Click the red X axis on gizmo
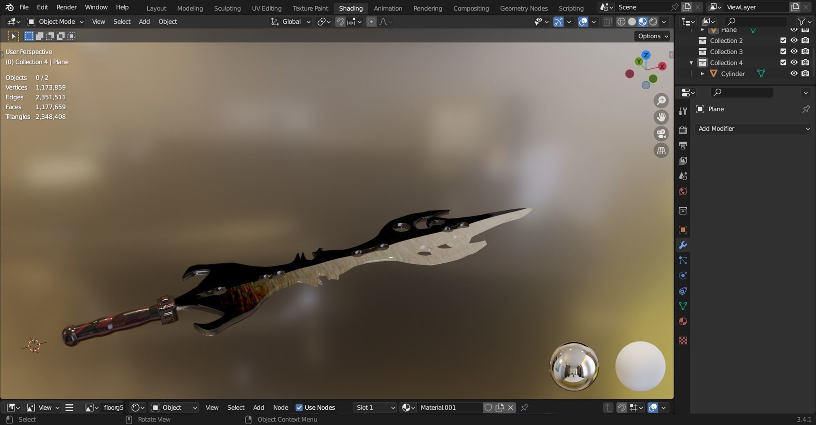 (x=662, y=67)
